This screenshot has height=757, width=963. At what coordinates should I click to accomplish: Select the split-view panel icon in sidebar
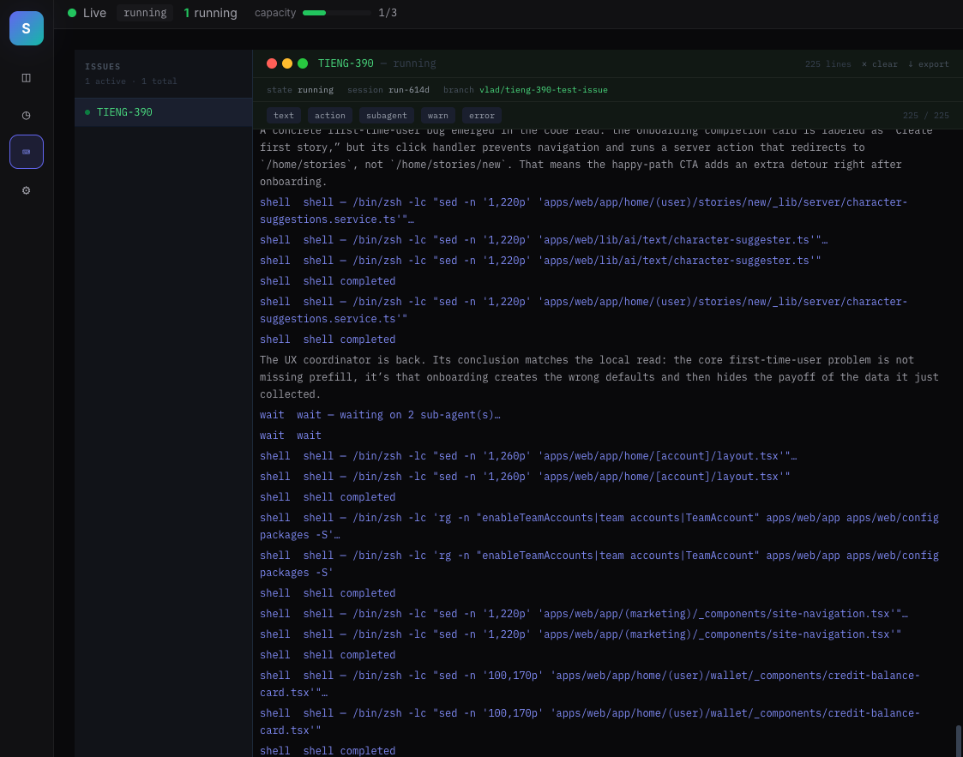26,77
